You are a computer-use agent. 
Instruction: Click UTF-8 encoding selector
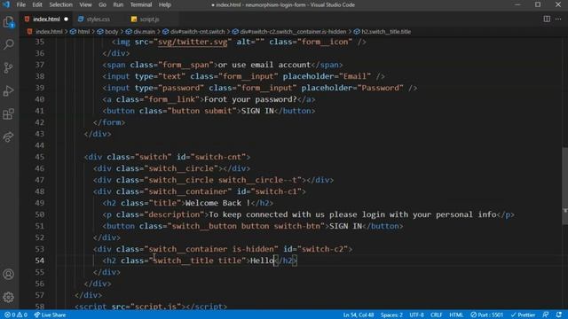416,315
